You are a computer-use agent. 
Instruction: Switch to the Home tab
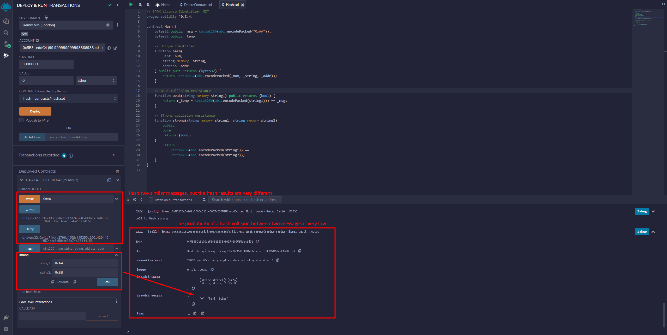[x=163, y=5]
